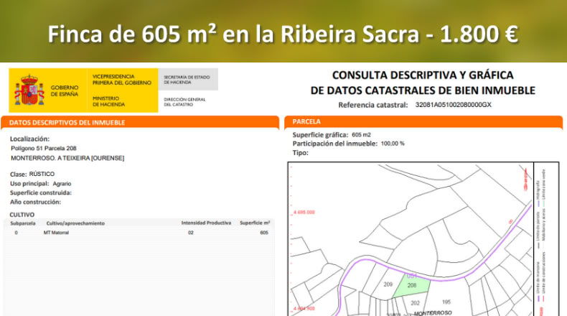This screenshot has width=567, height=316.
Task: Click the '100,00 %' participation value
Action: point(393,144)
